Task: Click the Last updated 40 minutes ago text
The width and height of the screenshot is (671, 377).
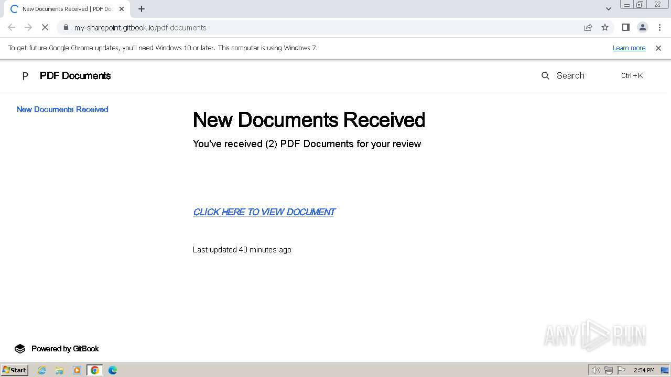Action: [242, 250]
